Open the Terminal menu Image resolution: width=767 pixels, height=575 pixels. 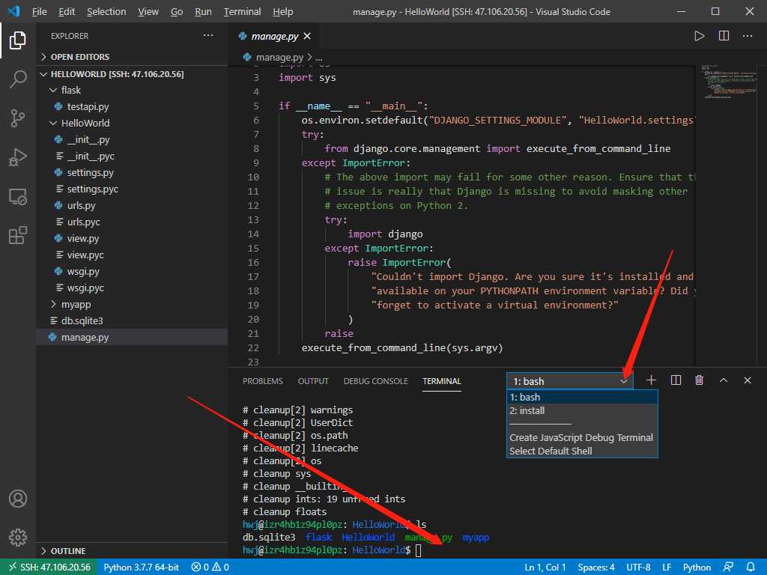tap(242, 11)
